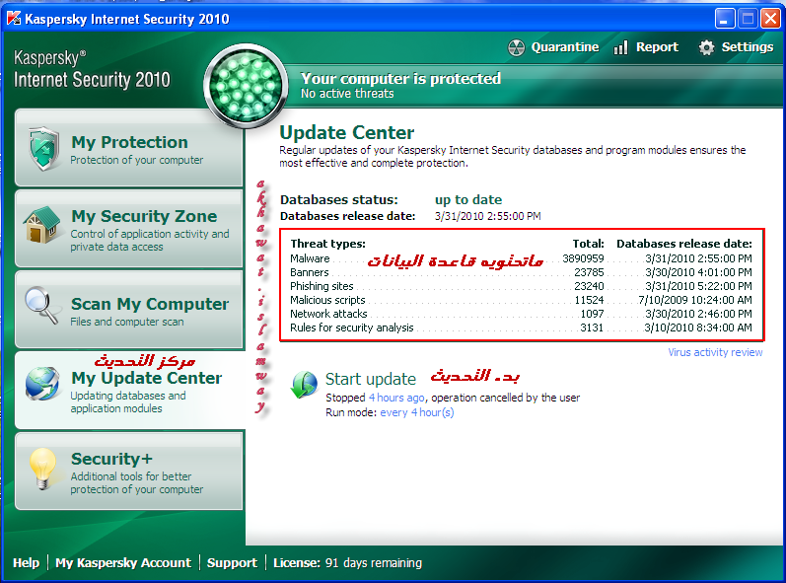Open the Quarantine link
The image size is (786, 583).
click(x=564, y=47)
